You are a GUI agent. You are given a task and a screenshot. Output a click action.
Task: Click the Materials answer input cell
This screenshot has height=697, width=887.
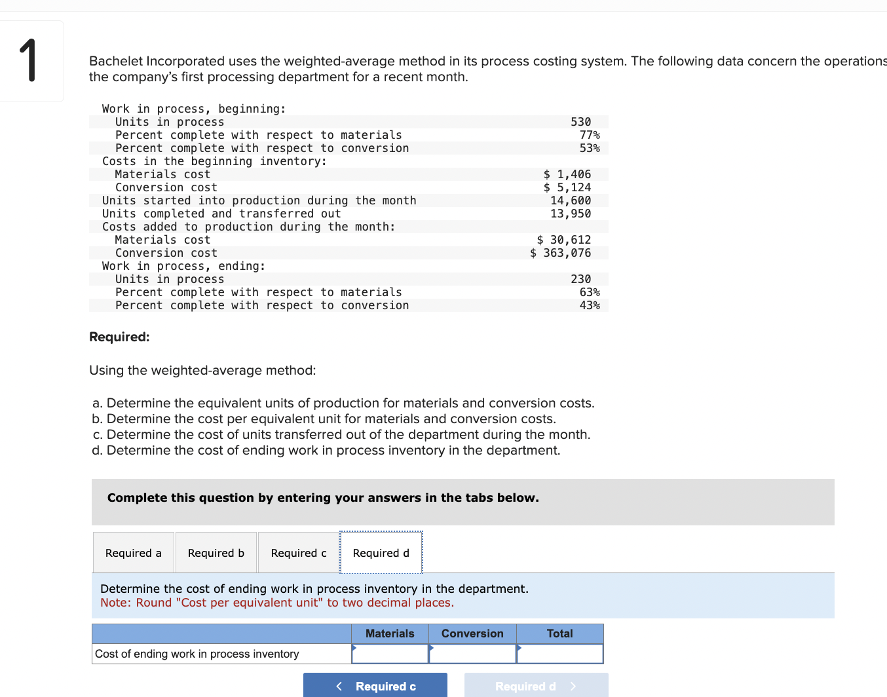point(392,653)
